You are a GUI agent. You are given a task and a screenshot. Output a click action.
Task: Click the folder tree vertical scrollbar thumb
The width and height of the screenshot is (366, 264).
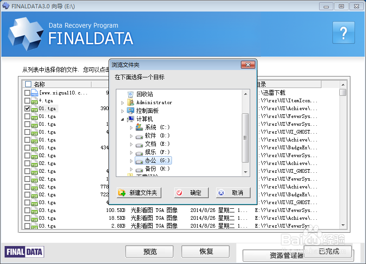(x=246, y=138)
